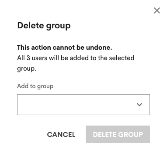Choose the Cancel text button
This screenshot has height=160, width=167.
61,134
